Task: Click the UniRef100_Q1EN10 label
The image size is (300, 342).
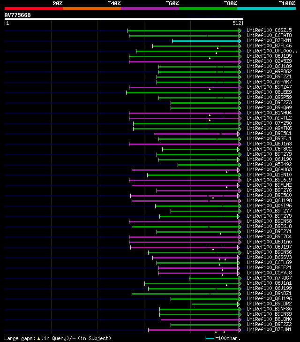Action: click(269, 175)
